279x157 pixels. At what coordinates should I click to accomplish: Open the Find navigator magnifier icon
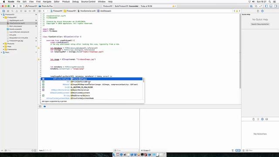pyautogui.click(x=12, y=11)
